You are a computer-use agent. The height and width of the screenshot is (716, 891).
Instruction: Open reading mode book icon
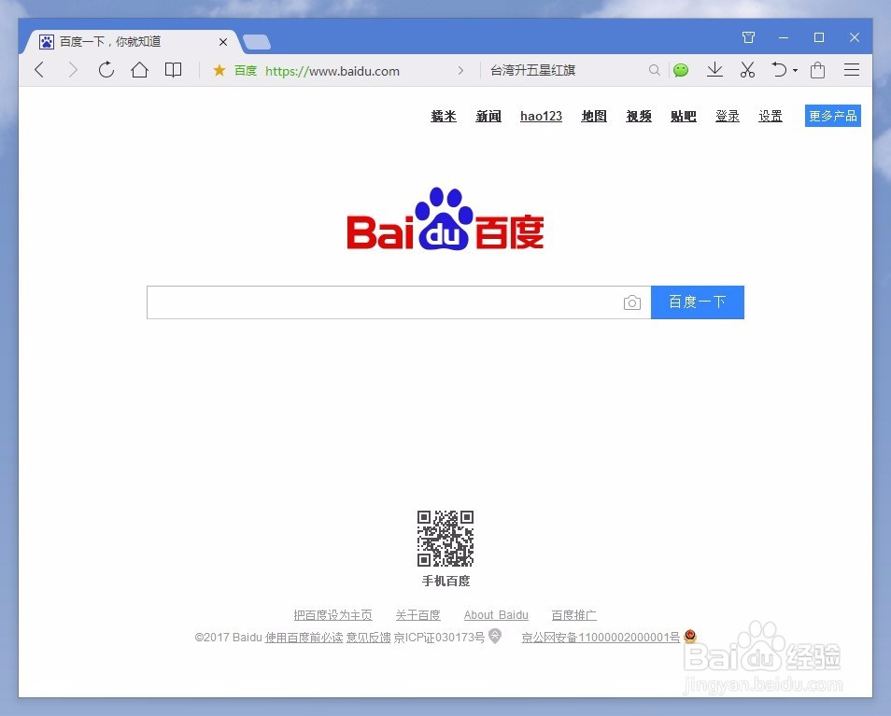(x=173, y=70)
